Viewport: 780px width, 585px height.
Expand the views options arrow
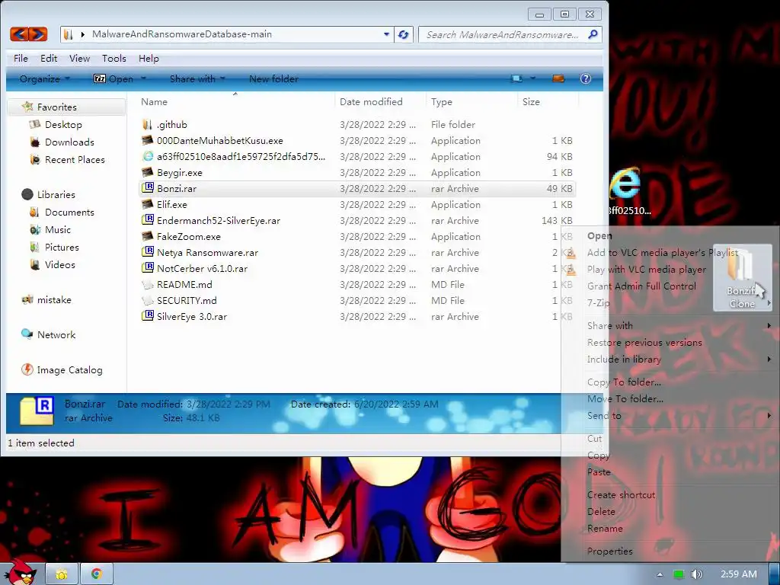tap(532, 78)
